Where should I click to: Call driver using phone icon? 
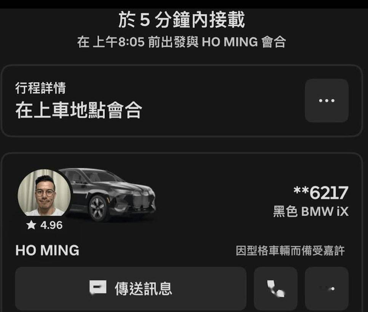tap(275, 288)
